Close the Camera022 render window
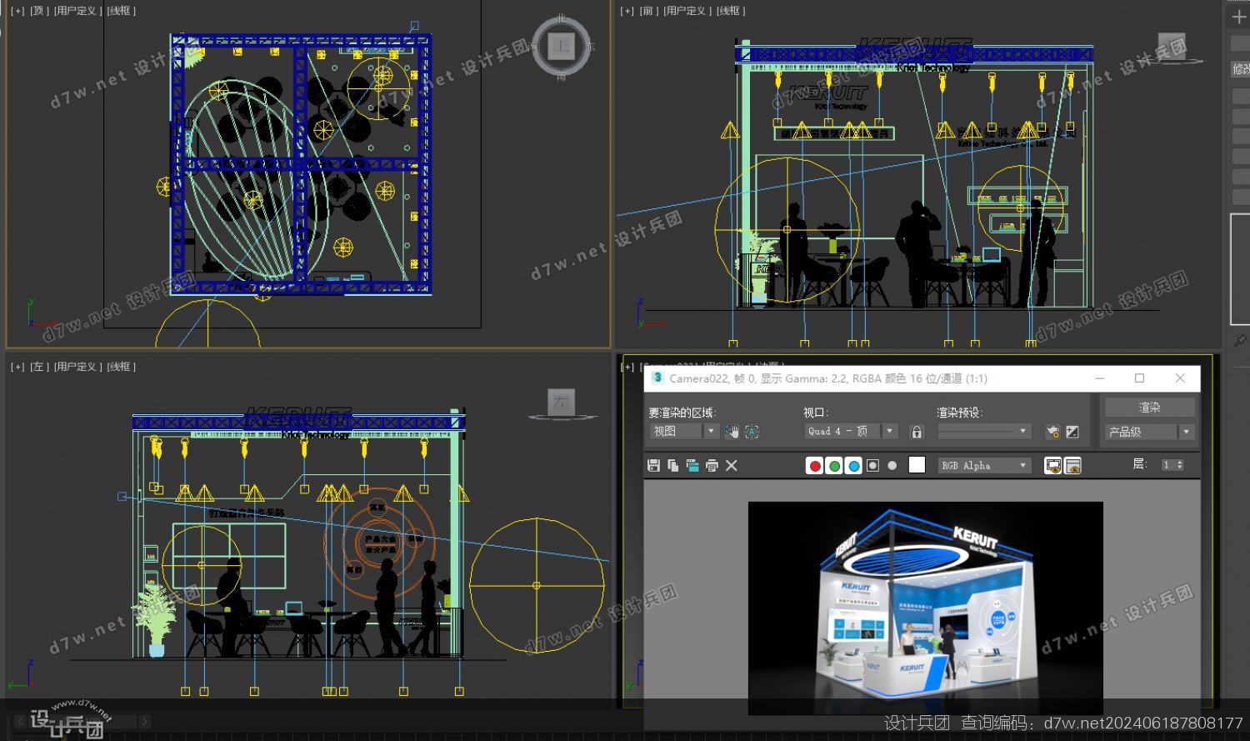This screenshot has height=741, width=1250. coord(1180,378)
